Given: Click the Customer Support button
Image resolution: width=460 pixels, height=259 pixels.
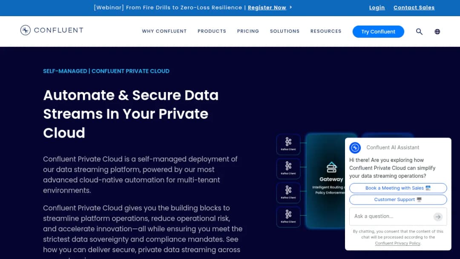Looking at the screenshot, I should 398,199.
